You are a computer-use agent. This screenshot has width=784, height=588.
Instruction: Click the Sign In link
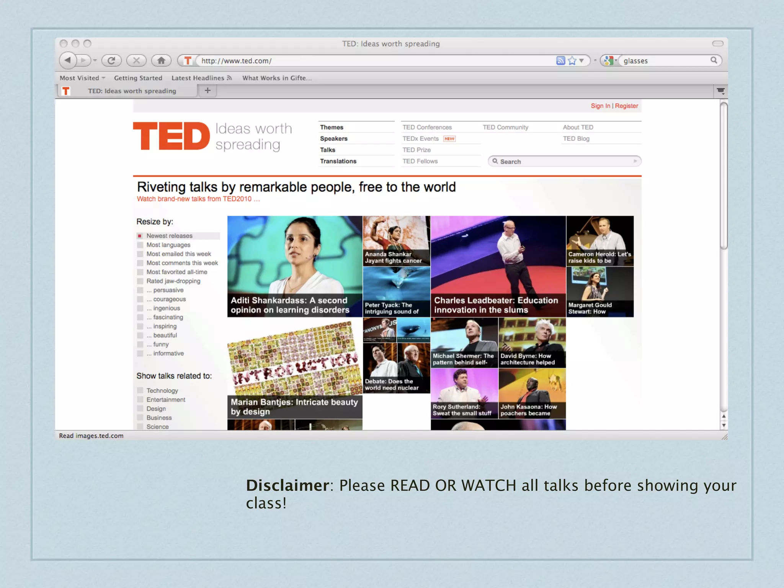point(600,106)
